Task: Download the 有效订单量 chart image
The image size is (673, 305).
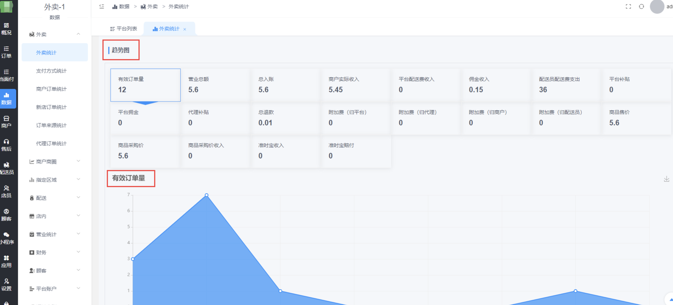Action: [666, 179]
